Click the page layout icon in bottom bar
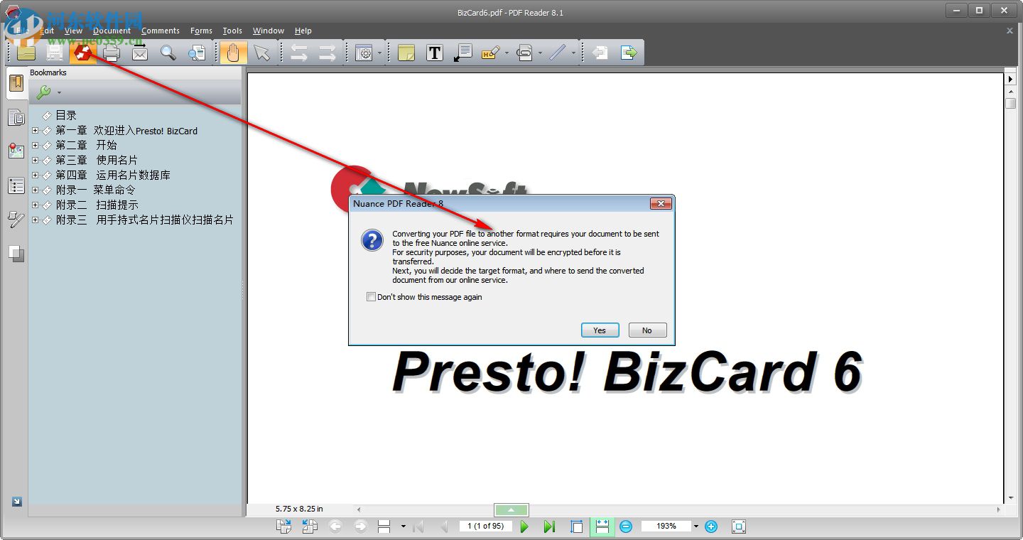 point(384,526)
